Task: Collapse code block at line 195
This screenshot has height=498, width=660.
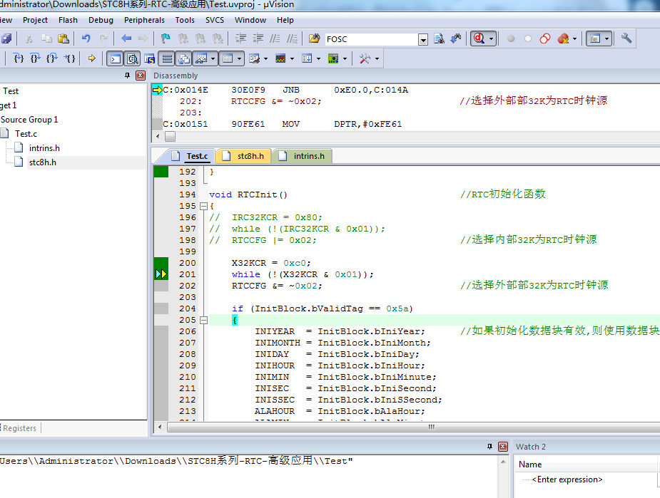Action: pos(204,207)
